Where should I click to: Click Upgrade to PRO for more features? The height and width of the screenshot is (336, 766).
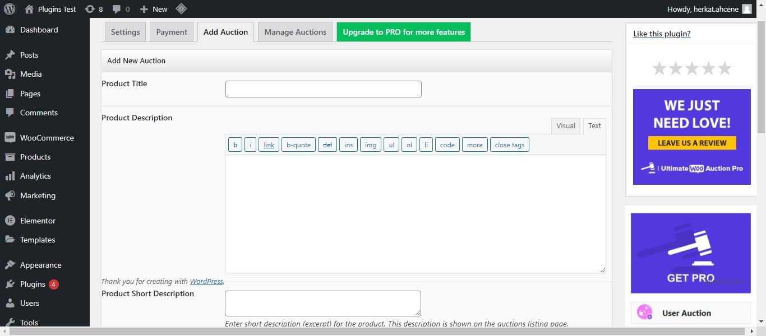404,32
